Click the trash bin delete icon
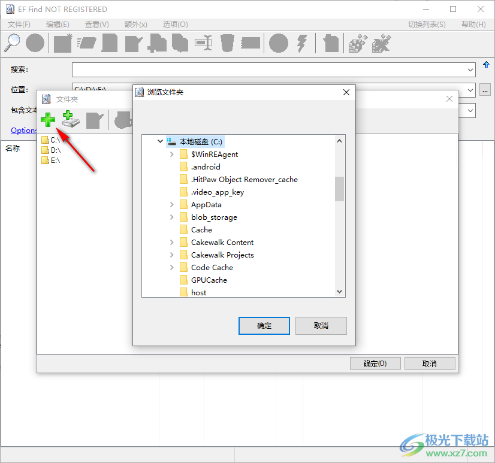495x463 pixels. tap(227, 43)
